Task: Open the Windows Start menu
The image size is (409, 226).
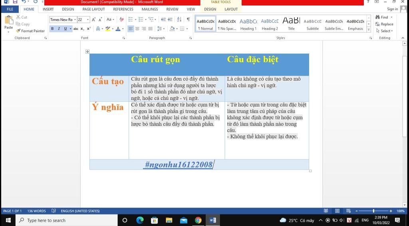Action: 8,220
